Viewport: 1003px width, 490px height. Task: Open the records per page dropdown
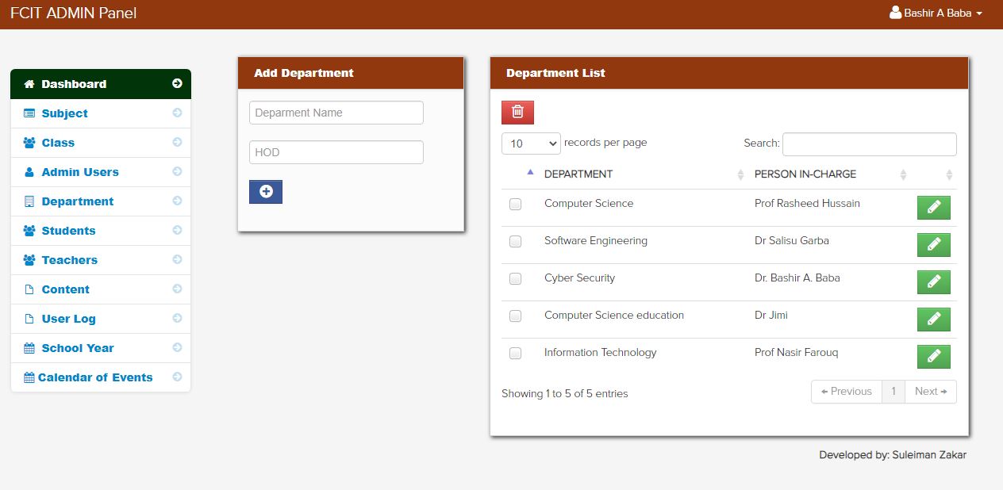[531, 144]
